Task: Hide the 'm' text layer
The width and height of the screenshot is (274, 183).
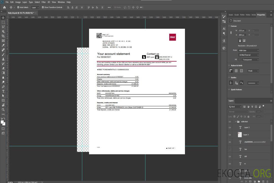Action: 230,164
